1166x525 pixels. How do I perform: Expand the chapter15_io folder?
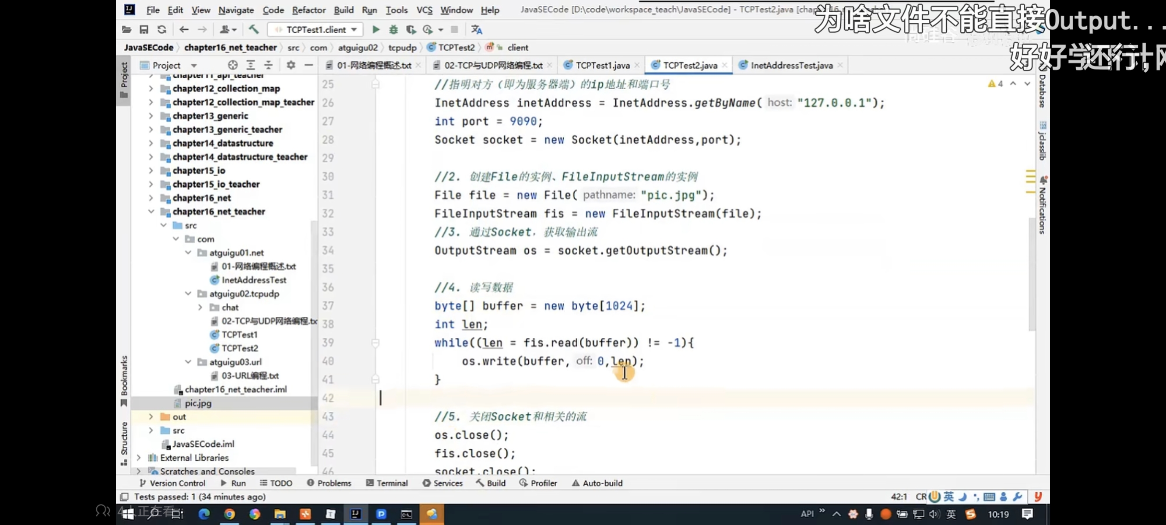click(x=151, y=171)
